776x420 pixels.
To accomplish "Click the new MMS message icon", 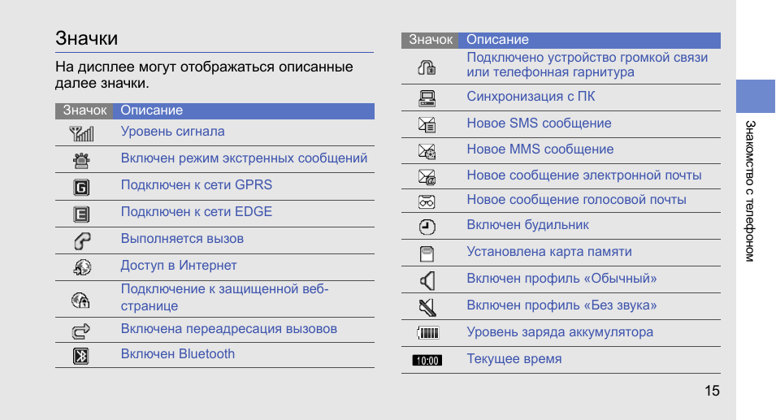I will pyautogui.click(x=427, y=151).
